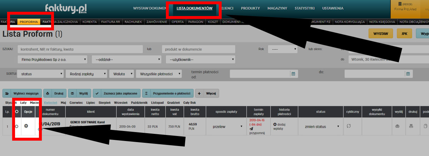Click the plus icon next to dodaj wpłatę
The width and height of the screenshot is (429, 156).
click(x=275, y=124)
